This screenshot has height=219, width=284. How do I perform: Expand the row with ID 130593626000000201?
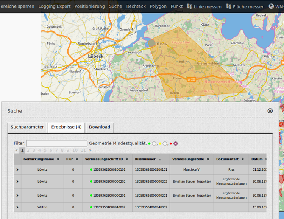click(17, 196)
